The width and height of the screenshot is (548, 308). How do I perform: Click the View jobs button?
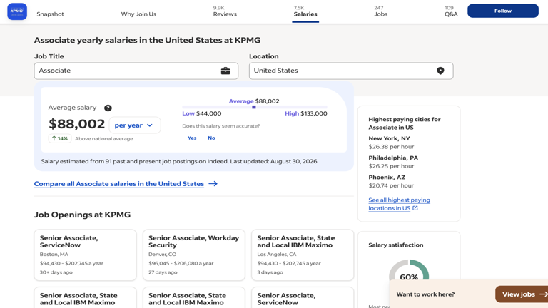(x=522, y=294)
